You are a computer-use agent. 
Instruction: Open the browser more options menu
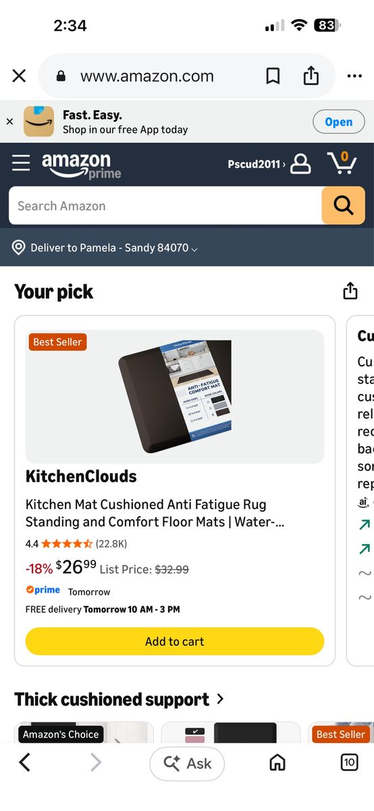[354, 76]
